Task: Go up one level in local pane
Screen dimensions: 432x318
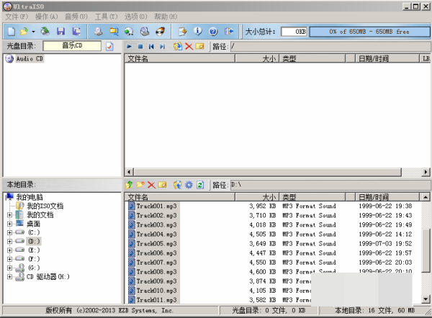Action: (x=129, y=185)
